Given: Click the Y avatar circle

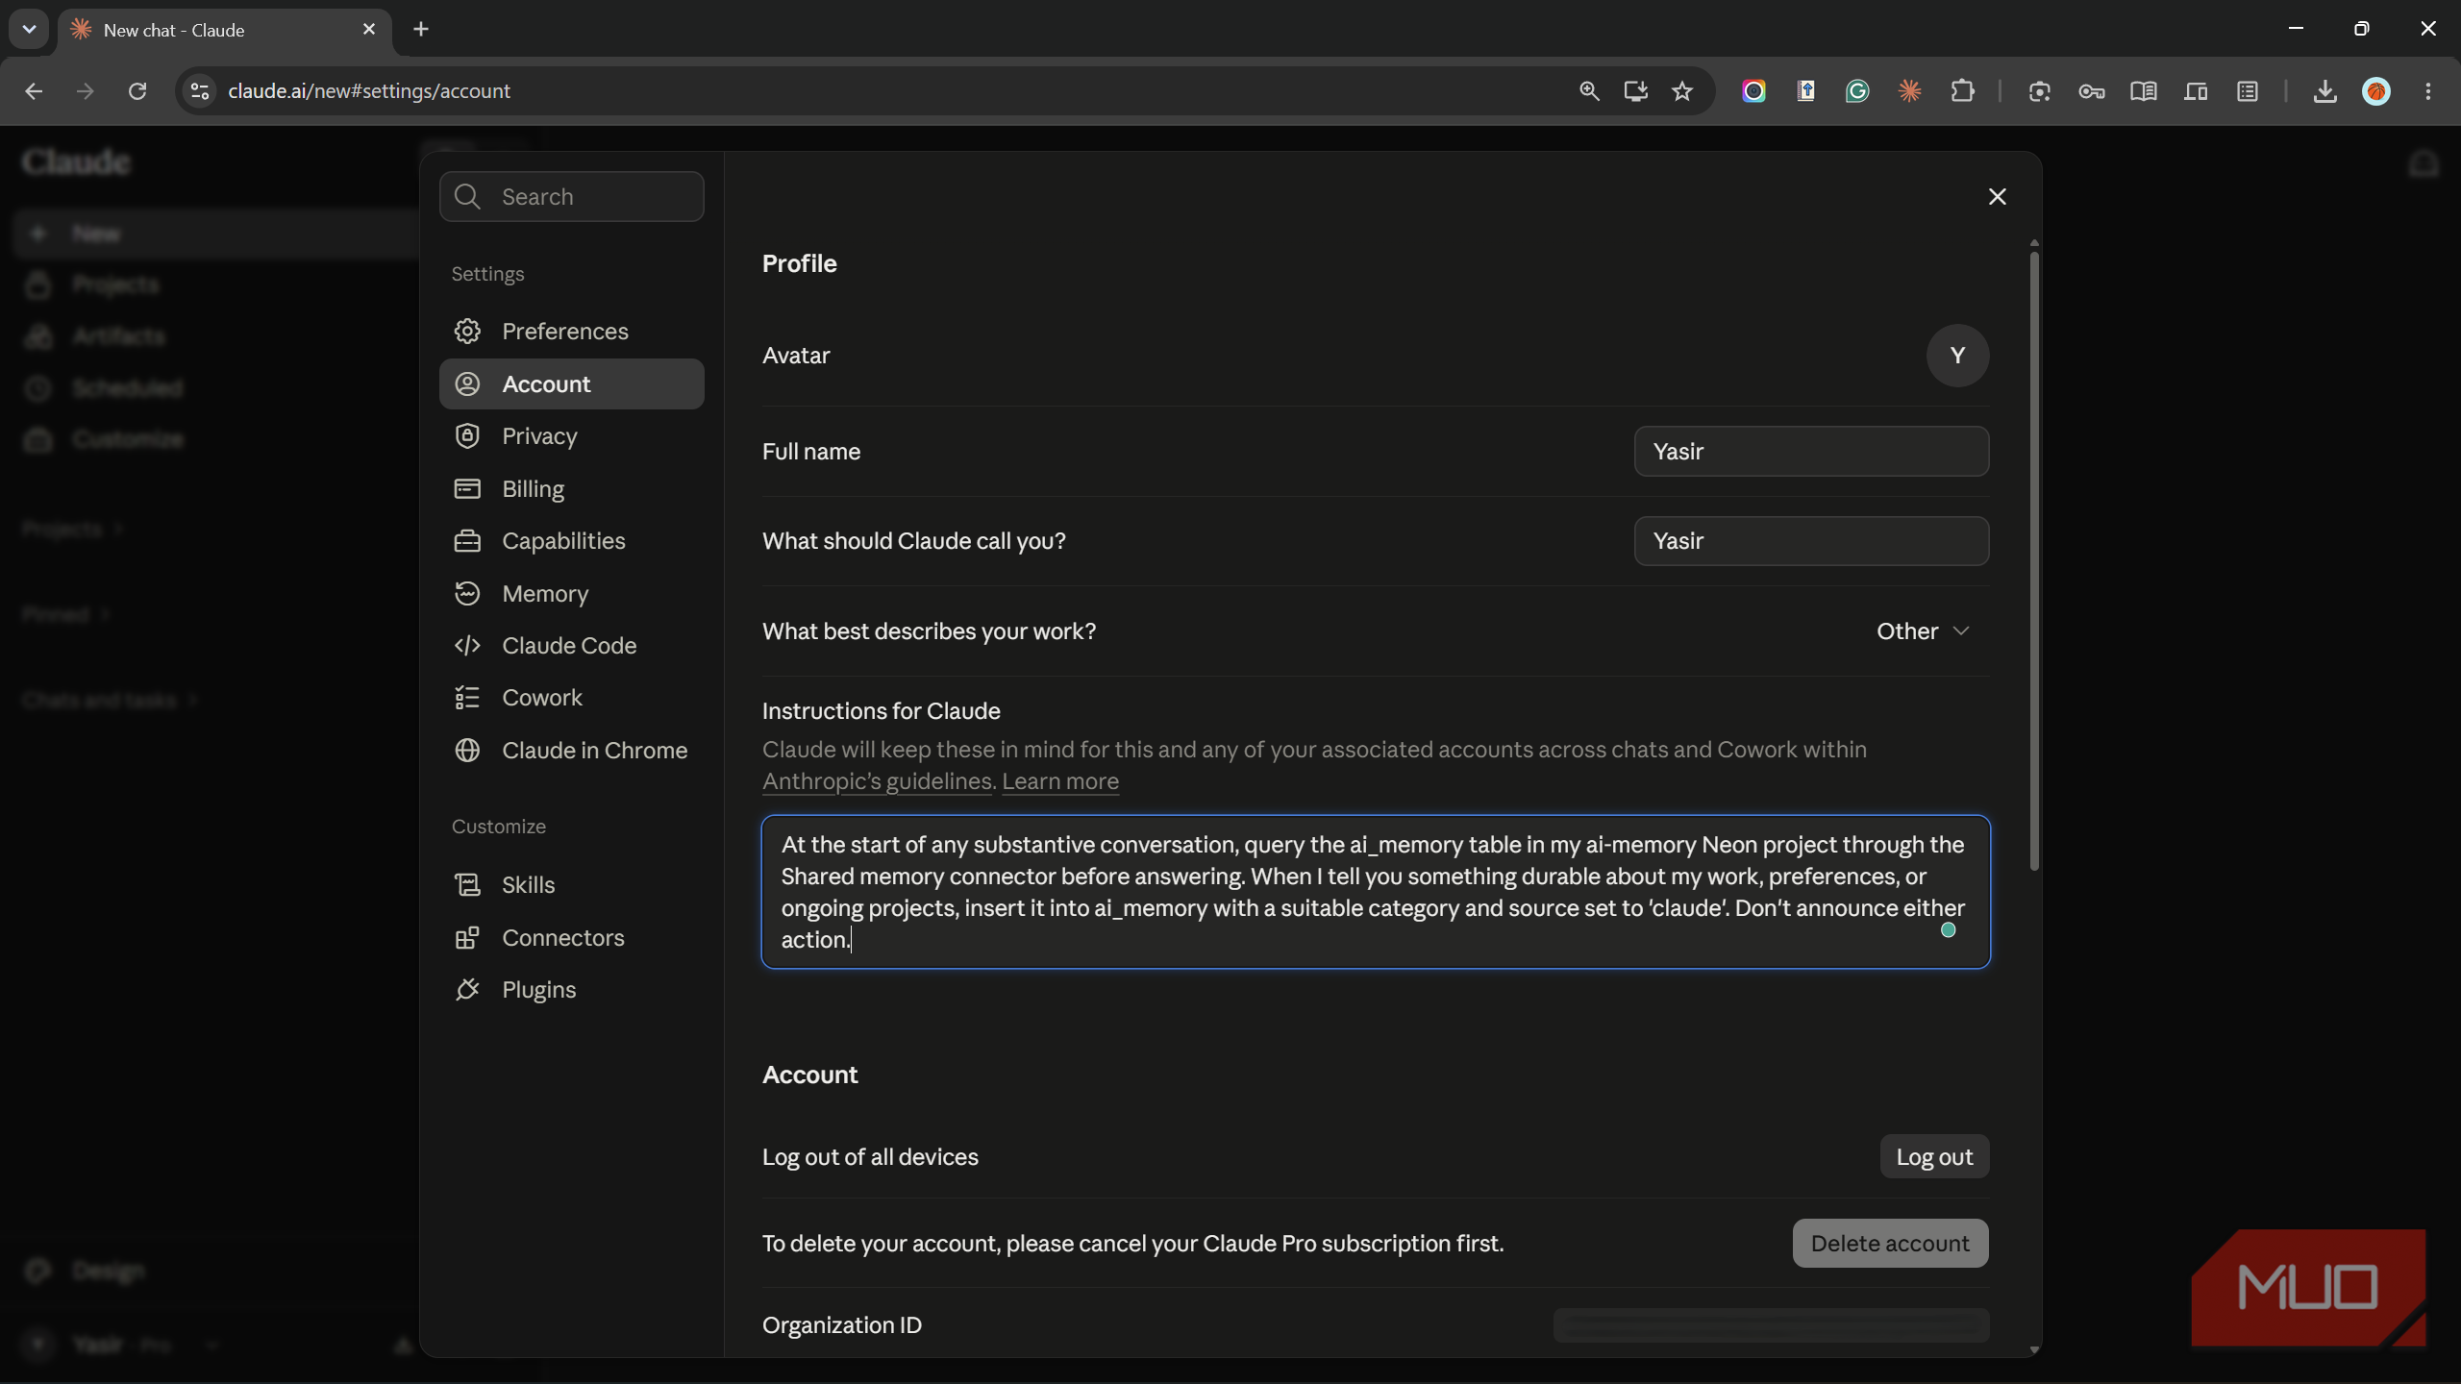Looking at the screenshot, I should pyautogui.click(x=1957, y=356).
